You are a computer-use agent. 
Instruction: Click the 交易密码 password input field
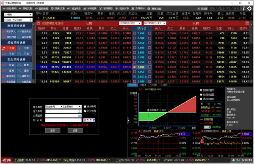click(x=63, y=116)
